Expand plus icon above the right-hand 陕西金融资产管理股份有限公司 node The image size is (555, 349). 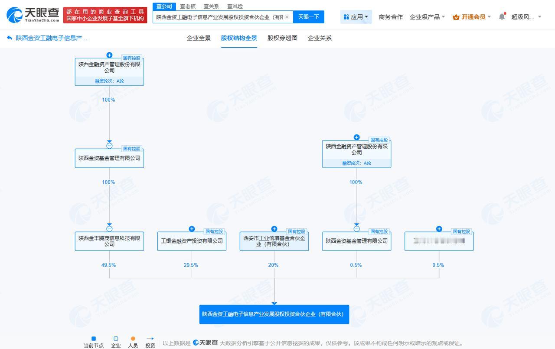click(x=356, y=137)
